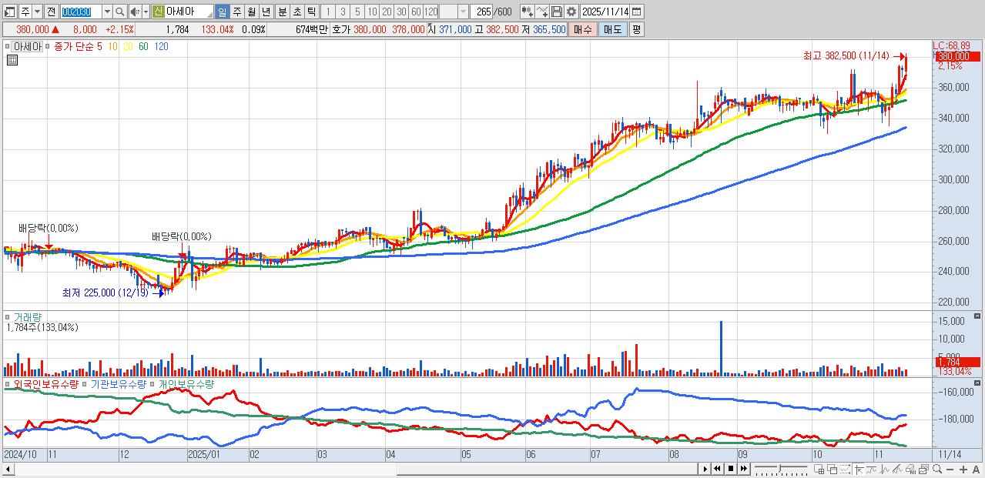Click the stock code input field 002030

(81, 12)
